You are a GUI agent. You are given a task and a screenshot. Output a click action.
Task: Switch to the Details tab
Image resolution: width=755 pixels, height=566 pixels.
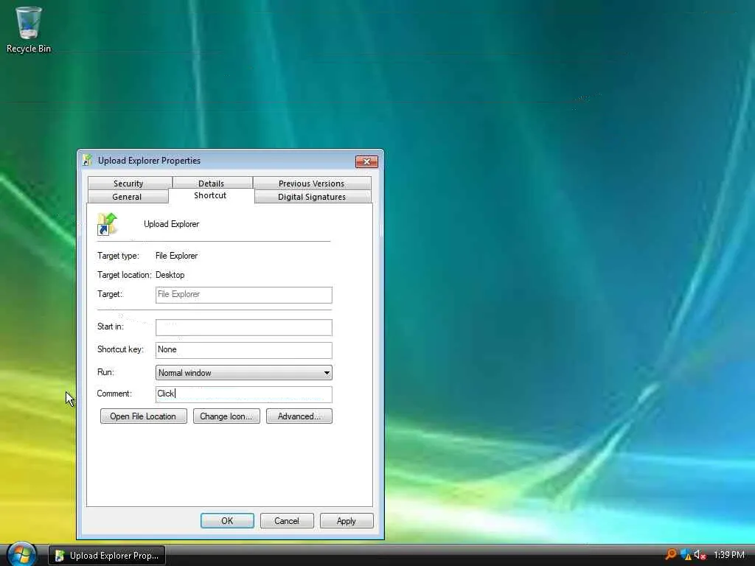pos(212,183)
